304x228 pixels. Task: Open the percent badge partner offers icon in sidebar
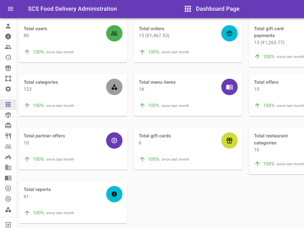[x=8, y=199]
